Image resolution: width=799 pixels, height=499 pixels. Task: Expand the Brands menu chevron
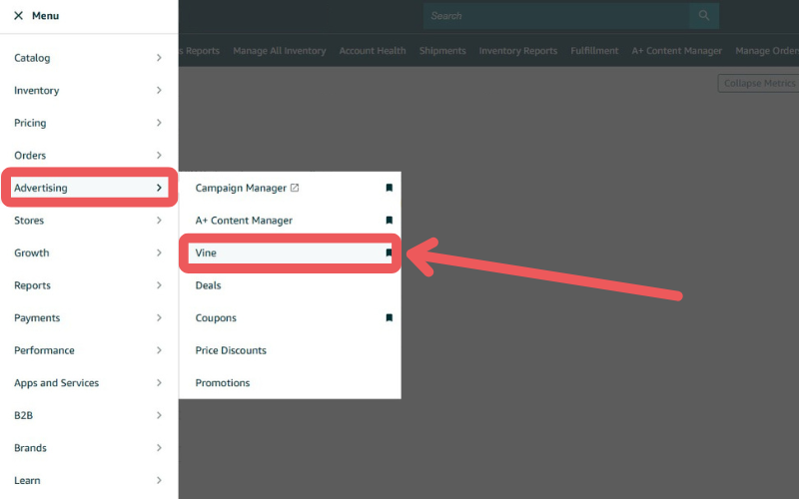point(159,448)
